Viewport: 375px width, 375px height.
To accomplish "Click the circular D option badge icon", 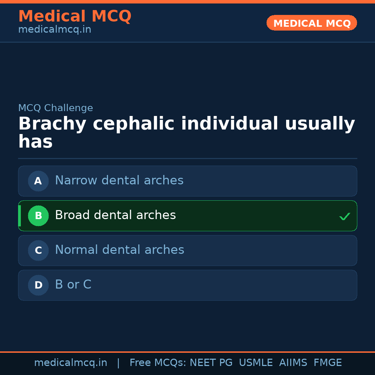I will click(x=38, y=285).
